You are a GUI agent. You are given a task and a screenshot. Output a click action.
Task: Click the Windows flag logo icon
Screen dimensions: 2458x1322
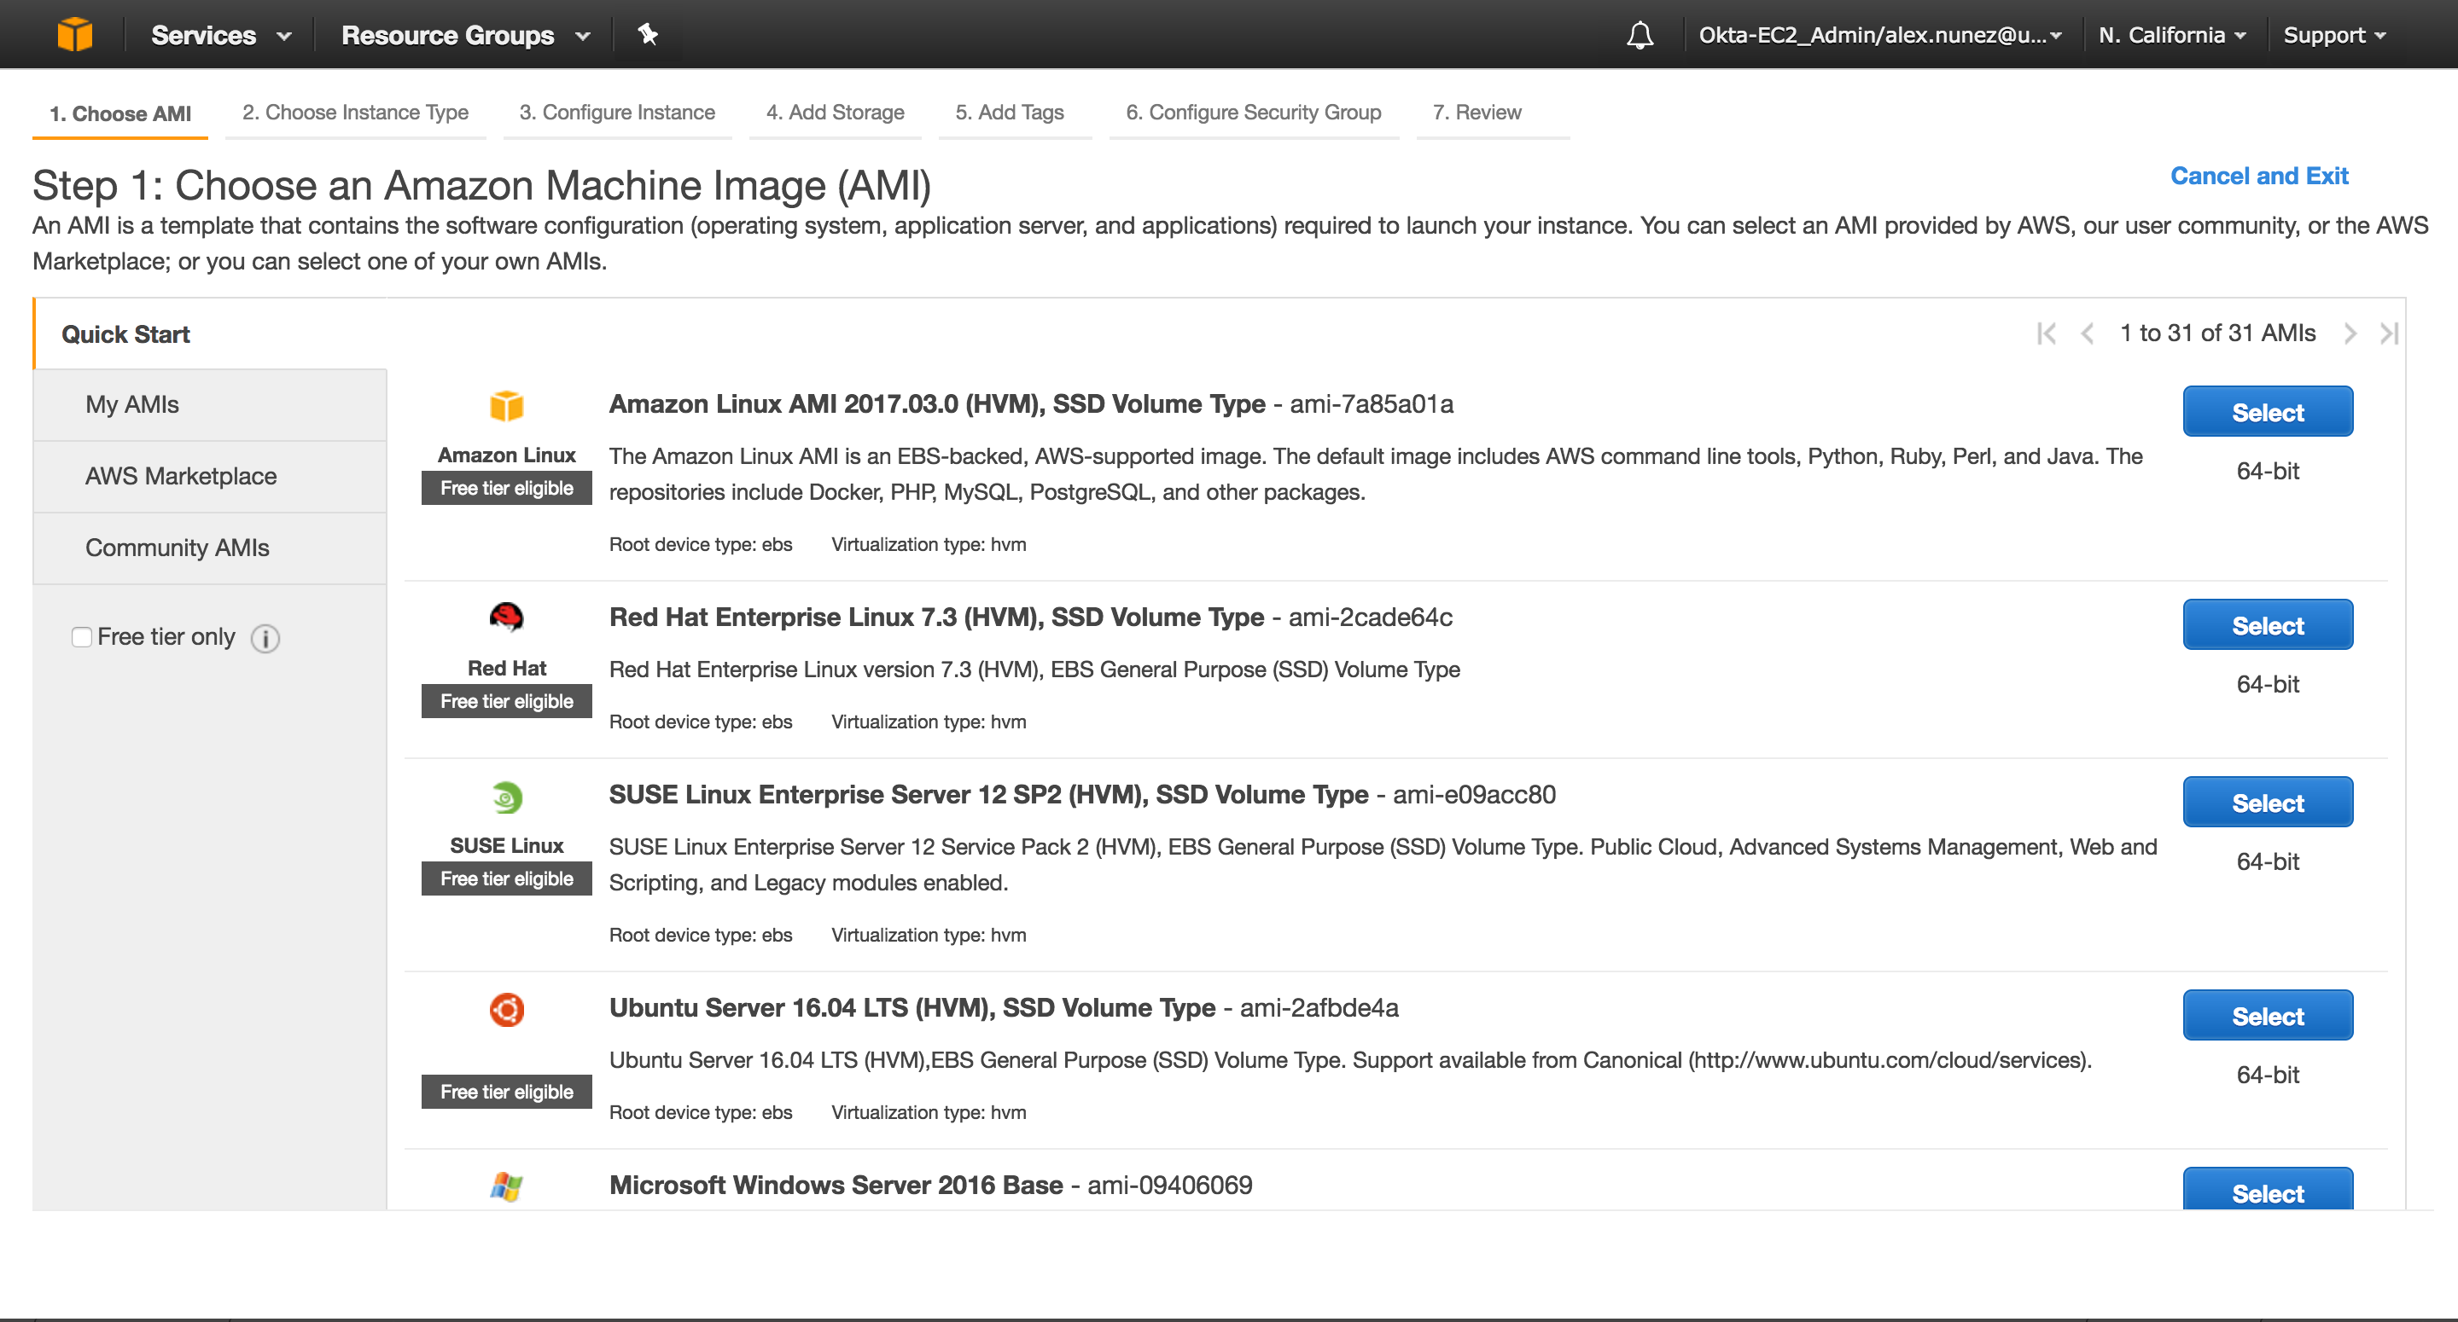tap(507, 1186)
